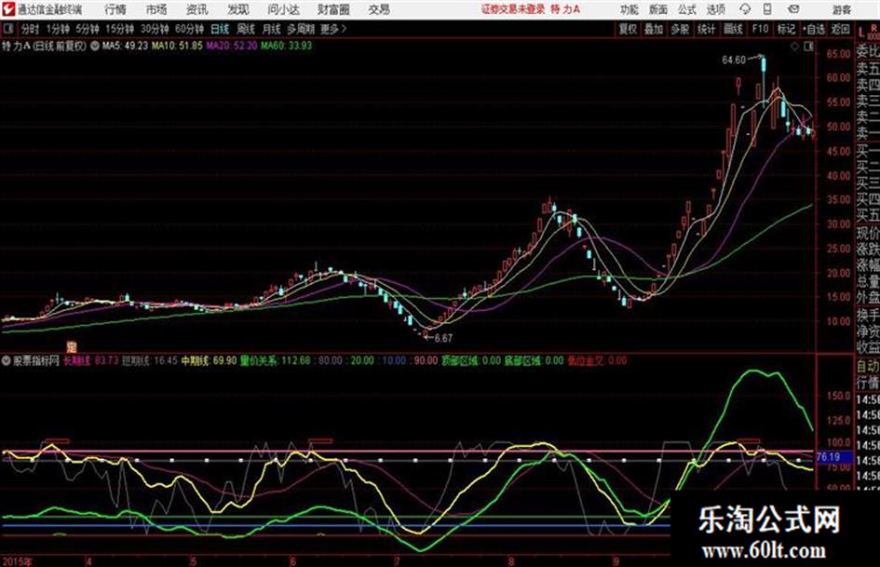Select the 日线 period tab
880x567 pixels.
click(220, 29)
